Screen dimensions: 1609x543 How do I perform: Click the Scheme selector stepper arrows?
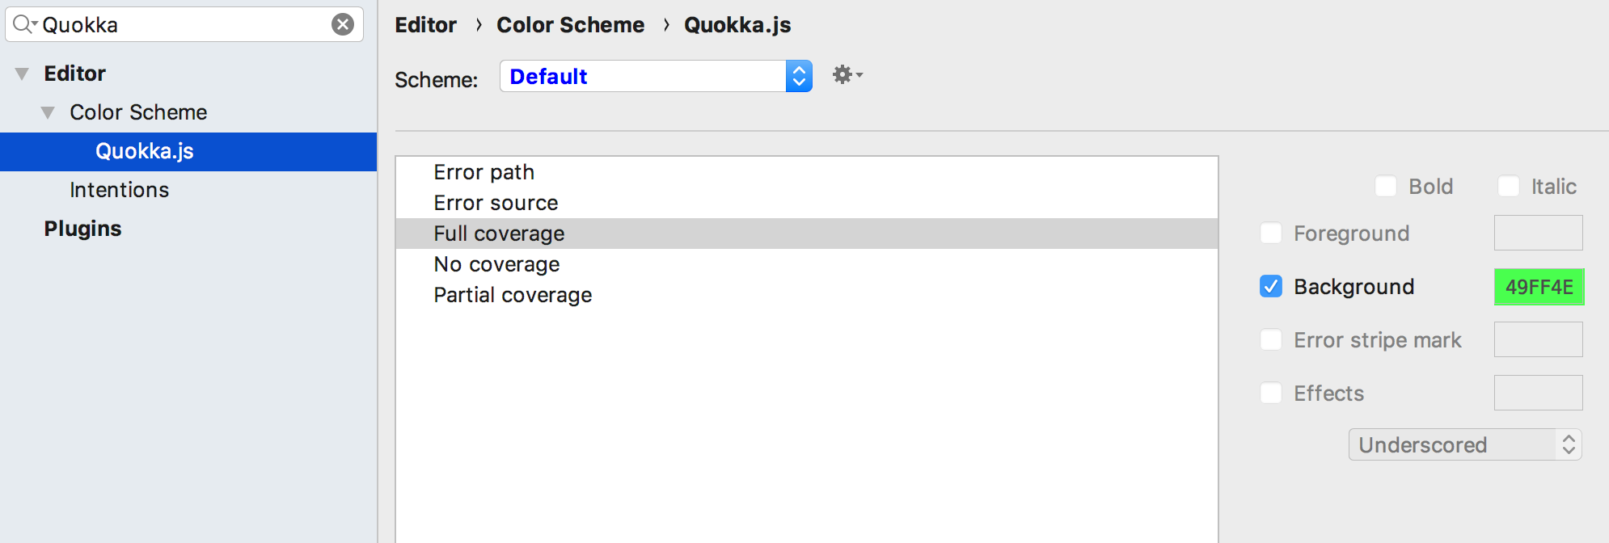799,75
